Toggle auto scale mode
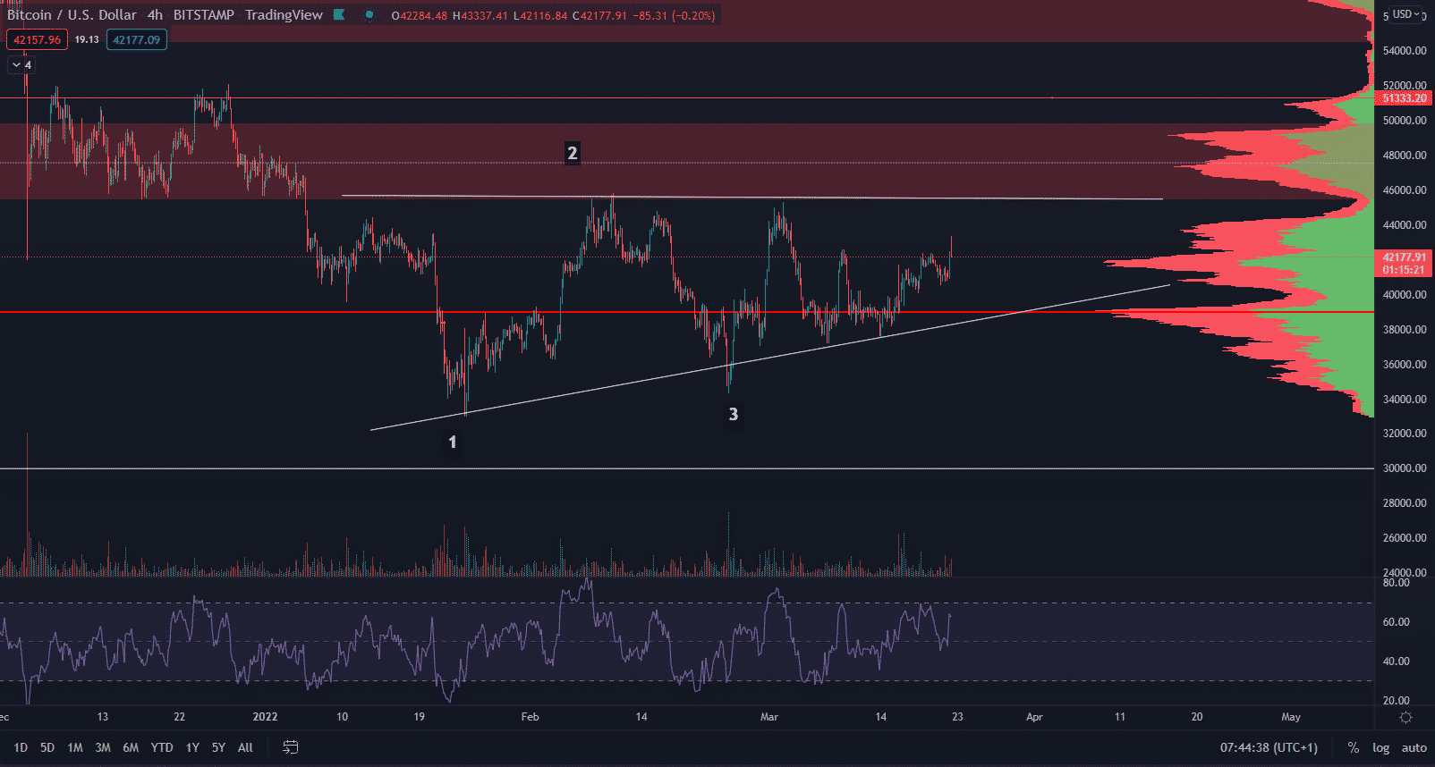 point(1414,747)
